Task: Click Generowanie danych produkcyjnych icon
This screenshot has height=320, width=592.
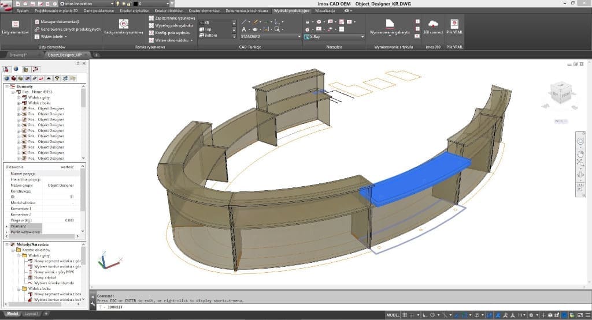Action: [x=37, y=29]
